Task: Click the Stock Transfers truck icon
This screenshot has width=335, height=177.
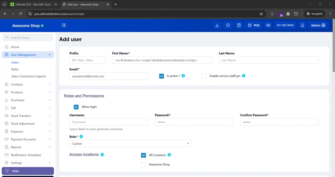Action: pos(7,115)
